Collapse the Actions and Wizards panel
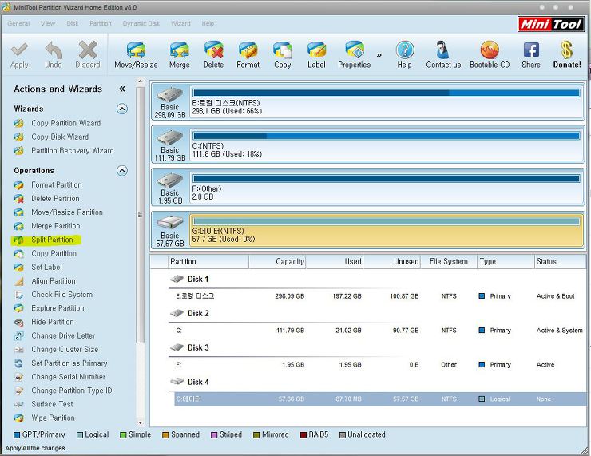Image resolution: width=591 pixels, height=456 pixels. point(121,89)
